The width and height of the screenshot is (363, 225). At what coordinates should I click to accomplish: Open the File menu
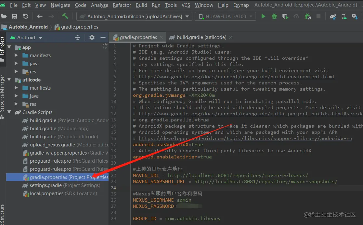pyautogui.click(x=14, y=5)
